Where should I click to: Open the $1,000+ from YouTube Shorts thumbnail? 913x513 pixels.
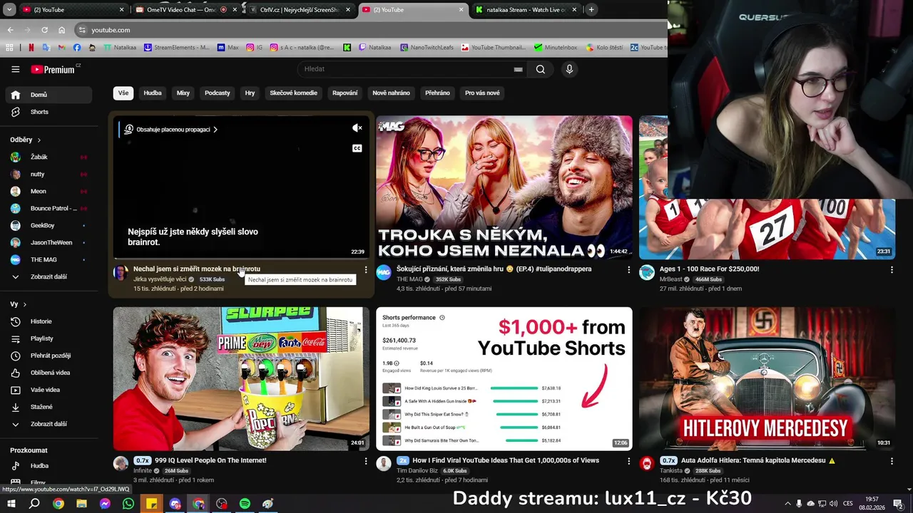[x=504, y=378]
